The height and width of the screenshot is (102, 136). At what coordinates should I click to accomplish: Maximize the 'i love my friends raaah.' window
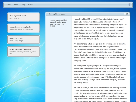coord(128,14)
